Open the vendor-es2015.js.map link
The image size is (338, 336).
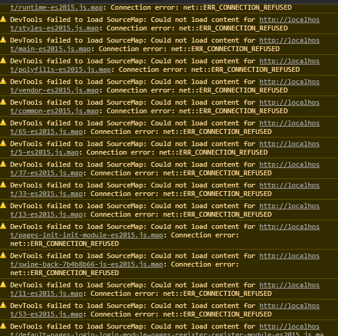point(55,90)
